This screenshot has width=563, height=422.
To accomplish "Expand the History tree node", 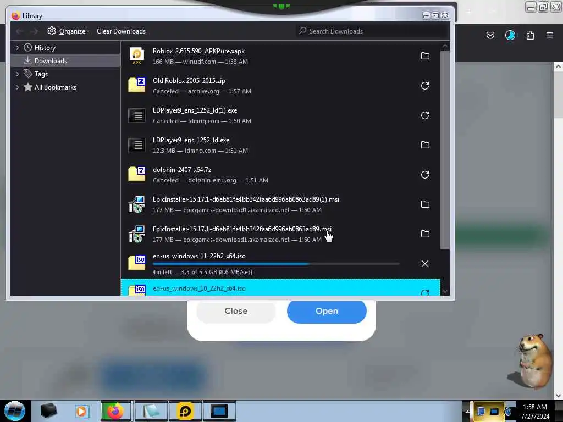I will [17, 48].
